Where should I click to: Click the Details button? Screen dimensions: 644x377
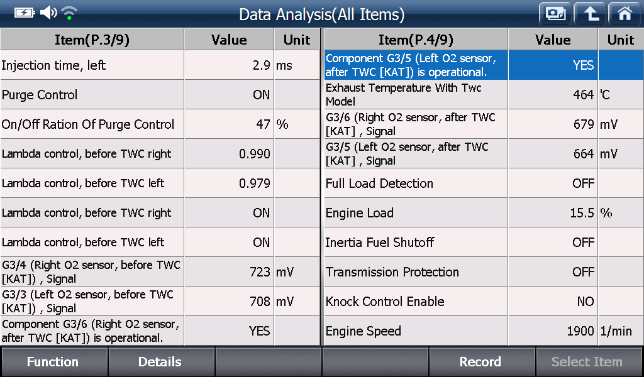161,361
